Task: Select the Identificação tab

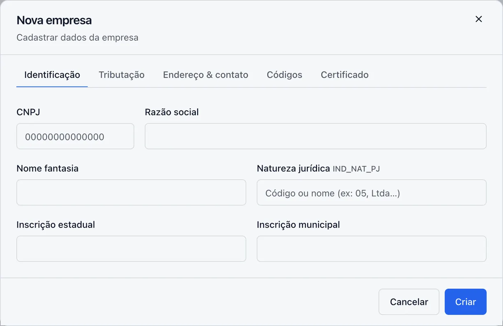Action: click(52, 75)
